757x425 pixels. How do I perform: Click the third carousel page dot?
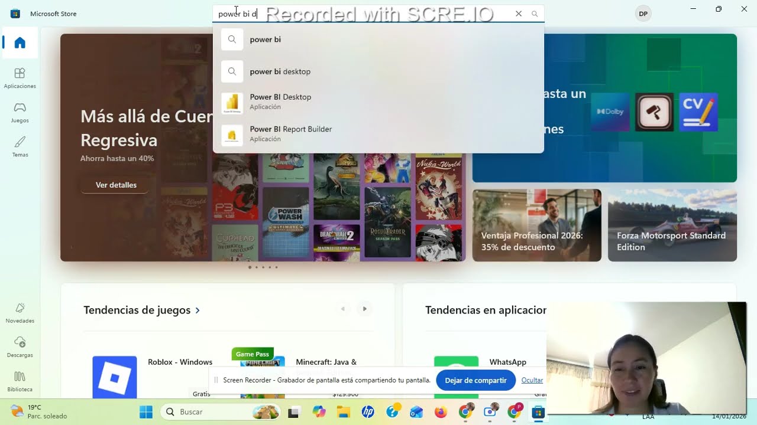coord(263,267)
